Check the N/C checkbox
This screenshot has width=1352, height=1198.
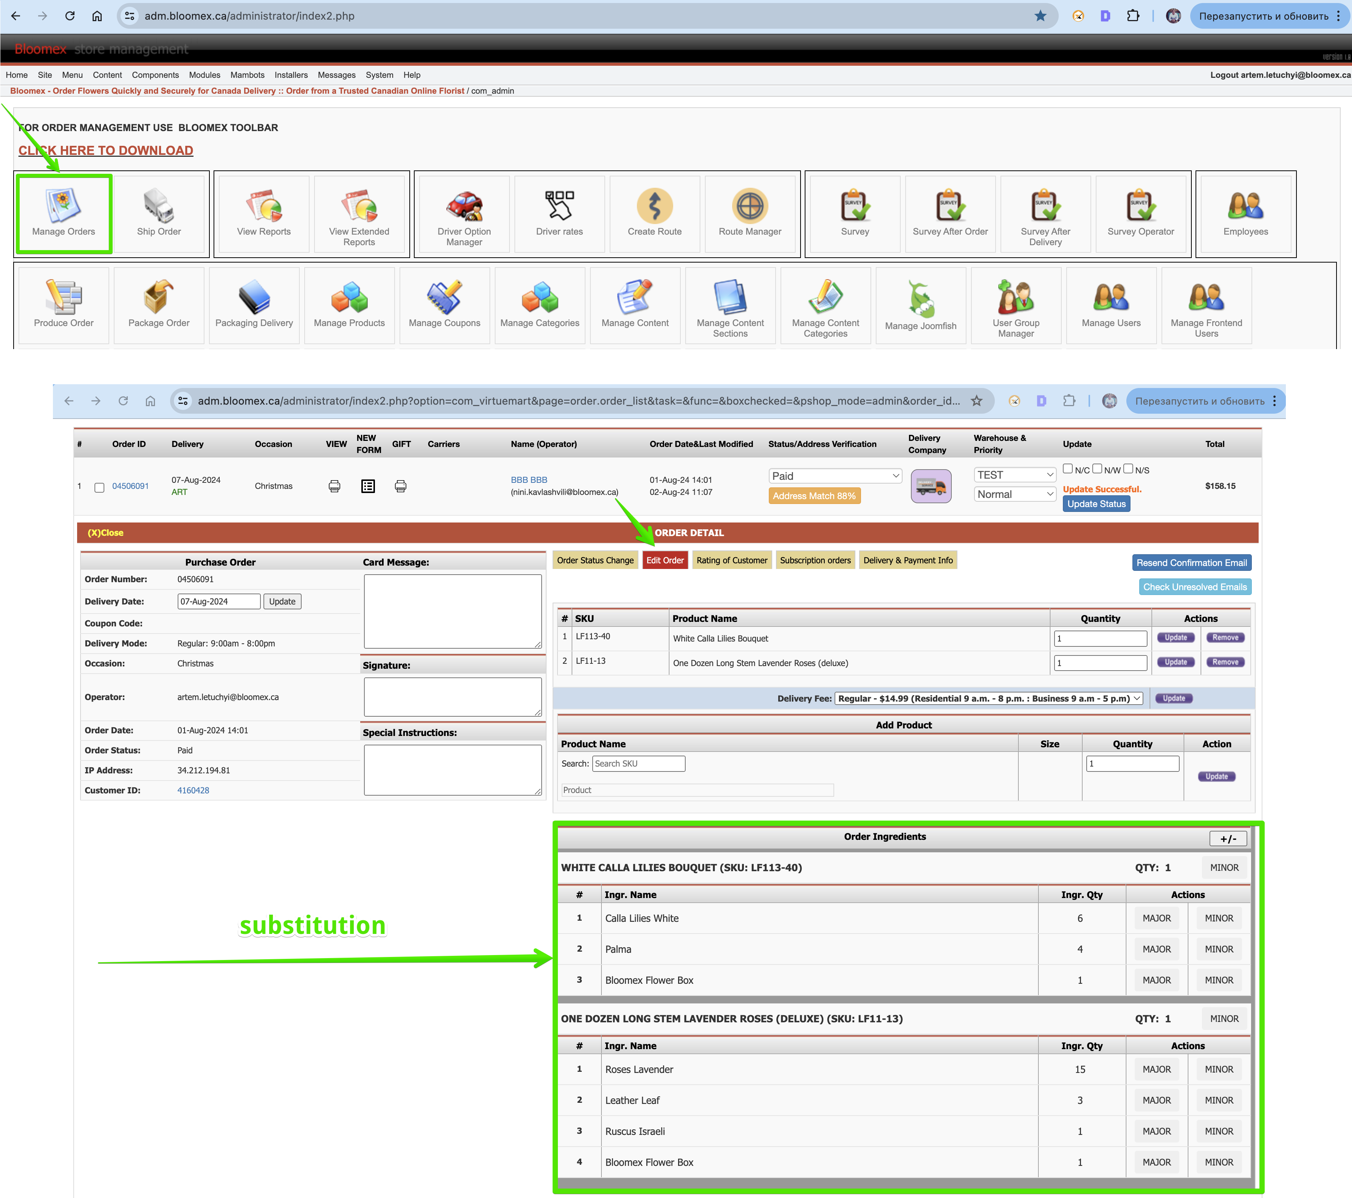coord(1067,469)
